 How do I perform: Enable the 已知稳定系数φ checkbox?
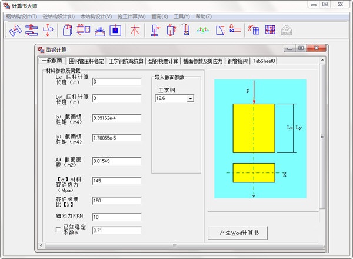(x=59, y=230)
